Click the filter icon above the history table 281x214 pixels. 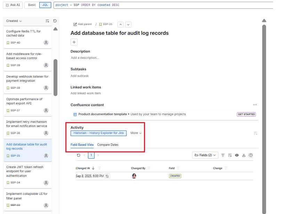[x=223, y=155]
